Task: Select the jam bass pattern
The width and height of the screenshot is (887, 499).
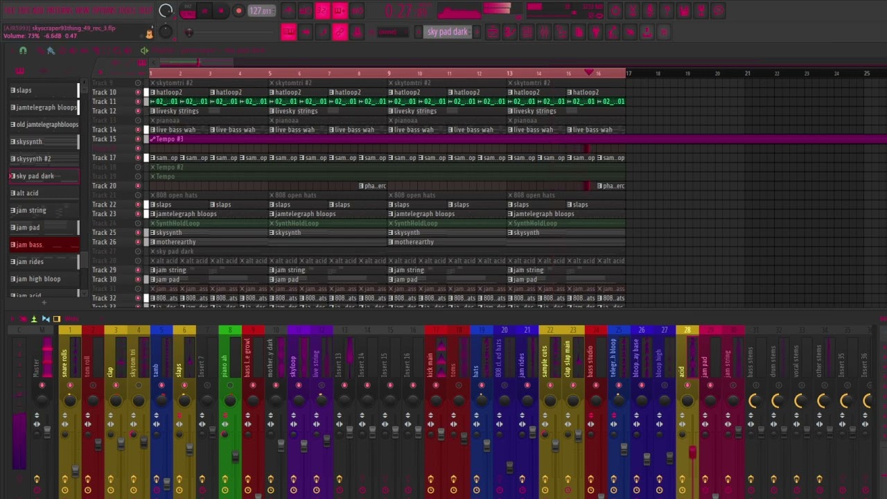Action: pyautogui.click(x=44, y=245)
